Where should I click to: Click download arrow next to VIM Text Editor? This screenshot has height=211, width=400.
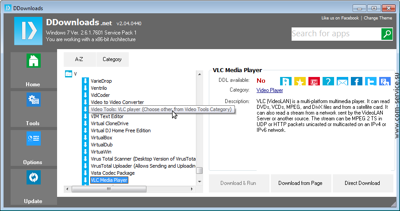point(85,116)
